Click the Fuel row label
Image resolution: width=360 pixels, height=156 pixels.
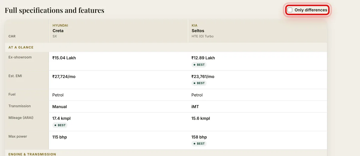[x=12, y=94]
